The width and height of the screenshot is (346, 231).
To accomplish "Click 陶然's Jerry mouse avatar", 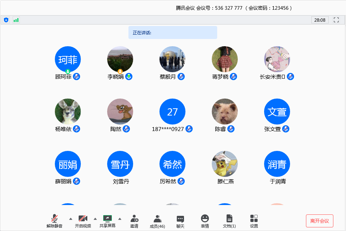I will click(x=120, y=112).
